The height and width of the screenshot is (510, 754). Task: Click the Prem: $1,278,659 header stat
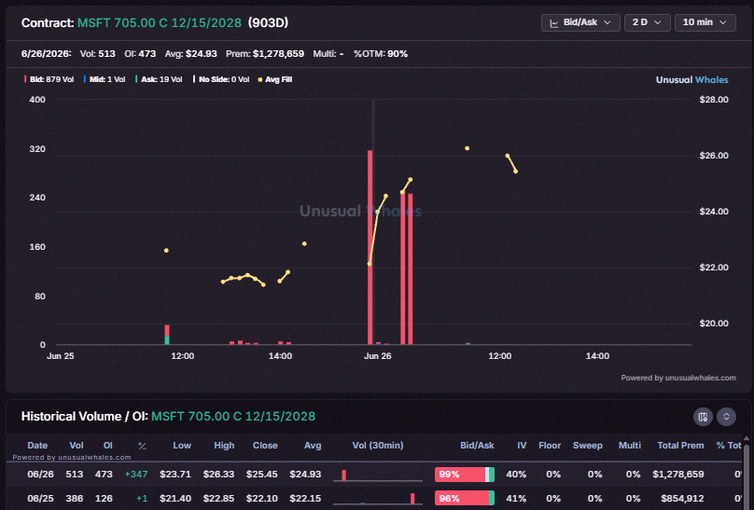pos(264,54)
